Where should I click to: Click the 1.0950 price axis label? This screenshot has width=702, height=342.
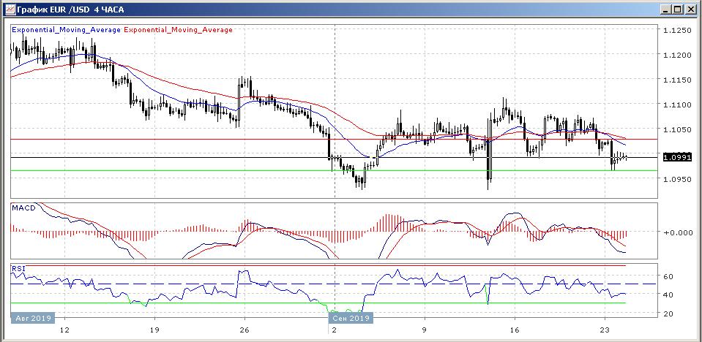(676, 180)
